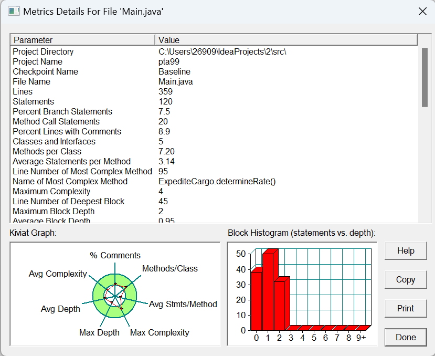Click the depth 1 histogram bar
The height and width of the screenshot is (356, 435).
pyautogui.click(x=268, y=291)
